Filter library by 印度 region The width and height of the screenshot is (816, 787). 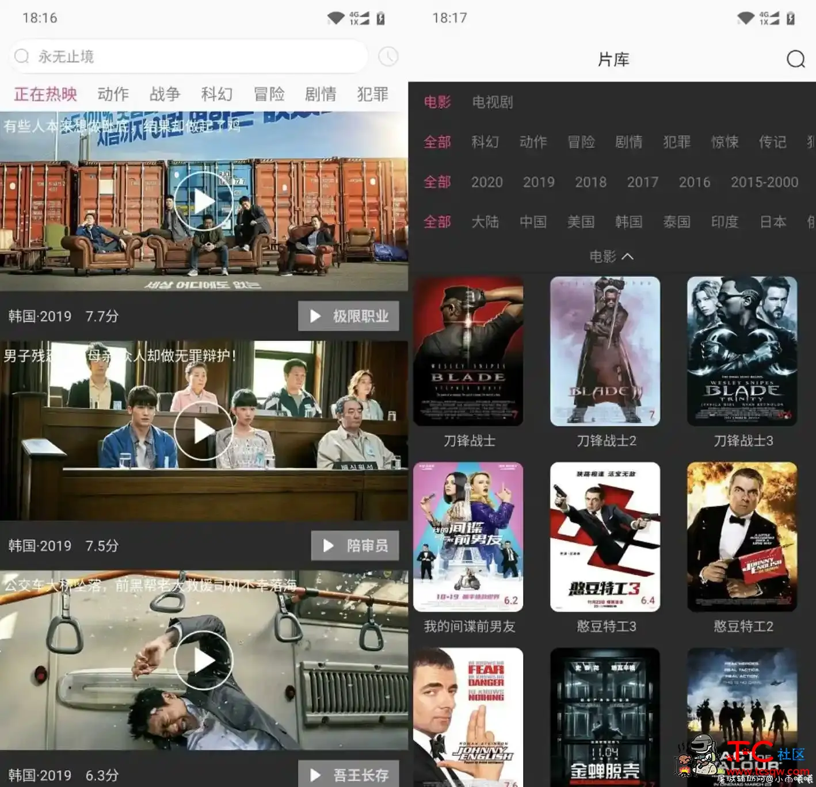click(725, 221)
